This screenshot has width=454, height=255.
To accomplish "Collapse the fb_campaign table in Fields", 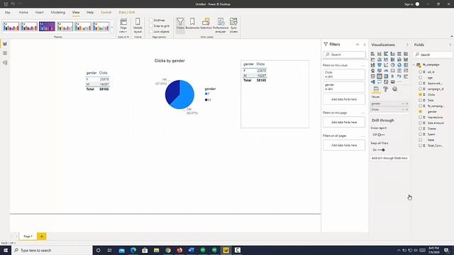I will pos(414,64).
